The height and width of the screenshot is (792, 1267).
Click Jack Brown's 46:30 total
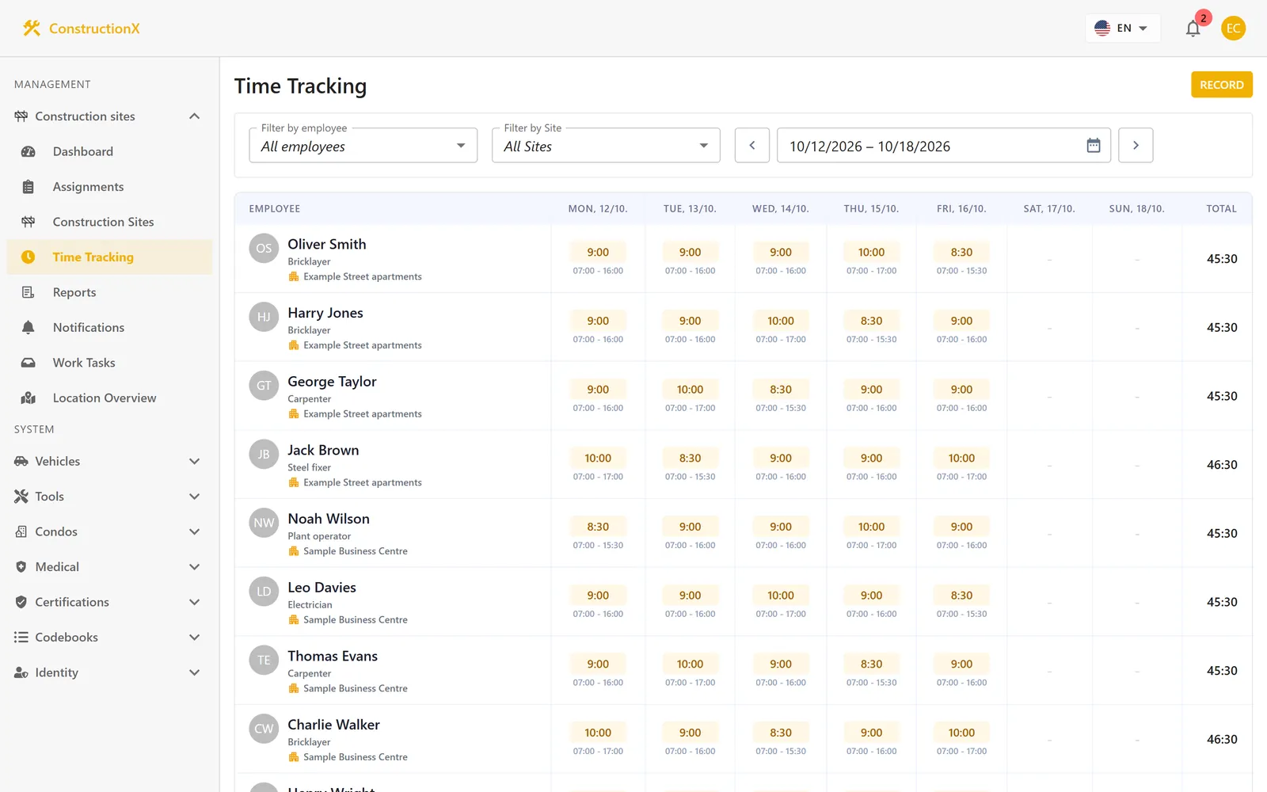tap(1222, 465)
